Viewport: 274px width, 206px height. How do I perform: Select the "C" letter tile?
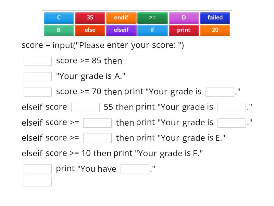[58, 18]
